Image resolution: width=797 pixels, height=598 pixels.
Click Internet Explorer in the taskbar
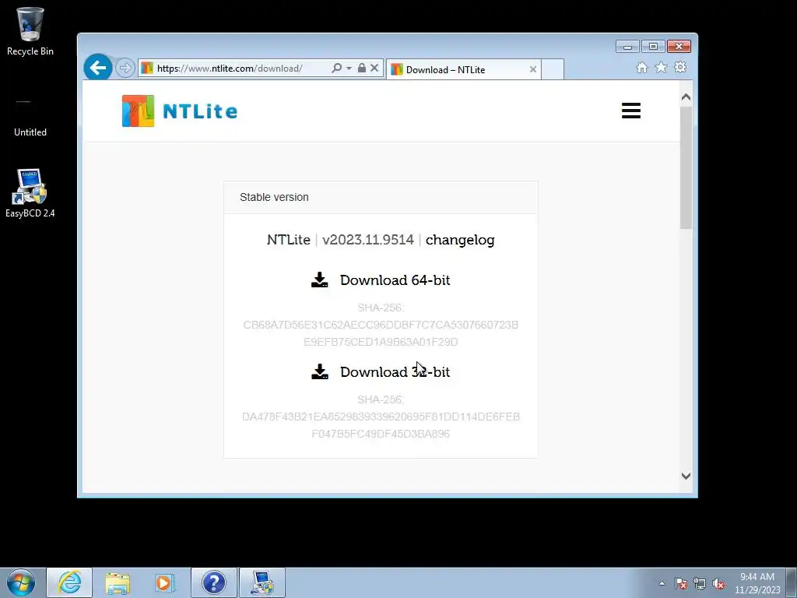pyautogui.click(x=69, y=582)
